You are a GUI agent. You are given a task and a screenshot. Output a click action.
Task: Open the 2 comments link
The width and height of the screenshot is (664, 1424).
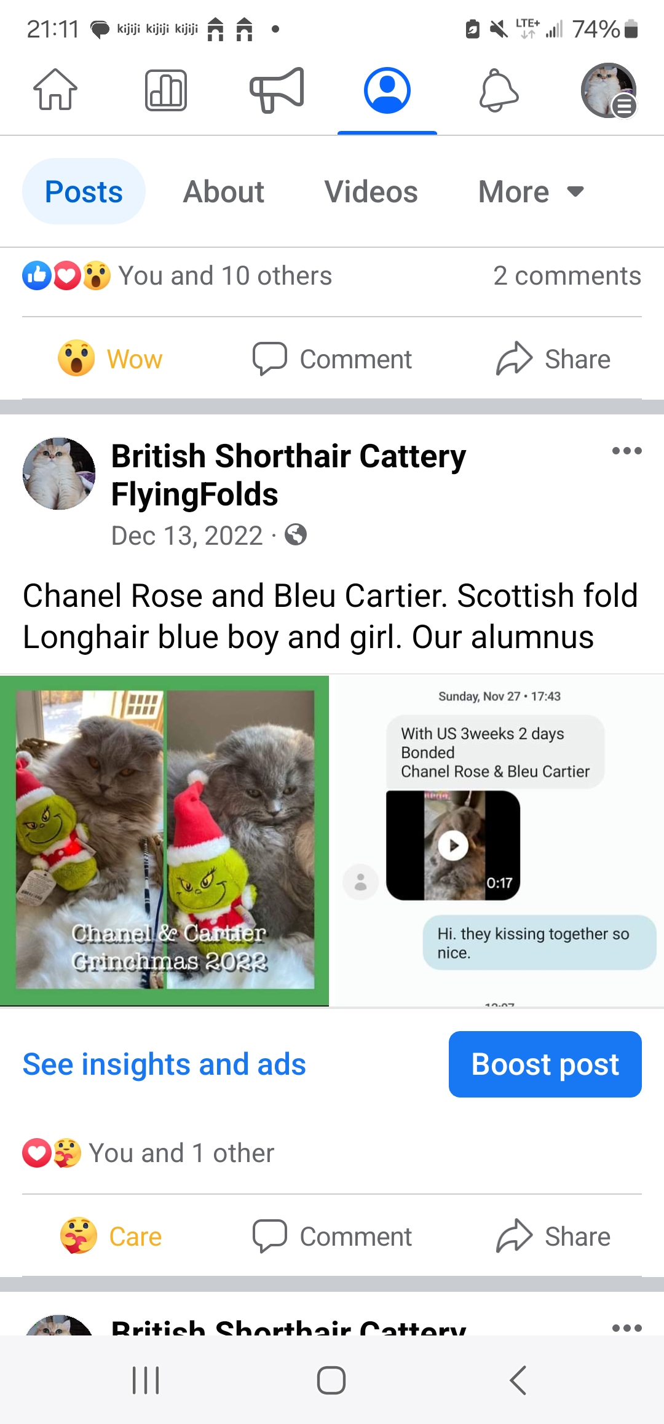(x=567, y=275)
